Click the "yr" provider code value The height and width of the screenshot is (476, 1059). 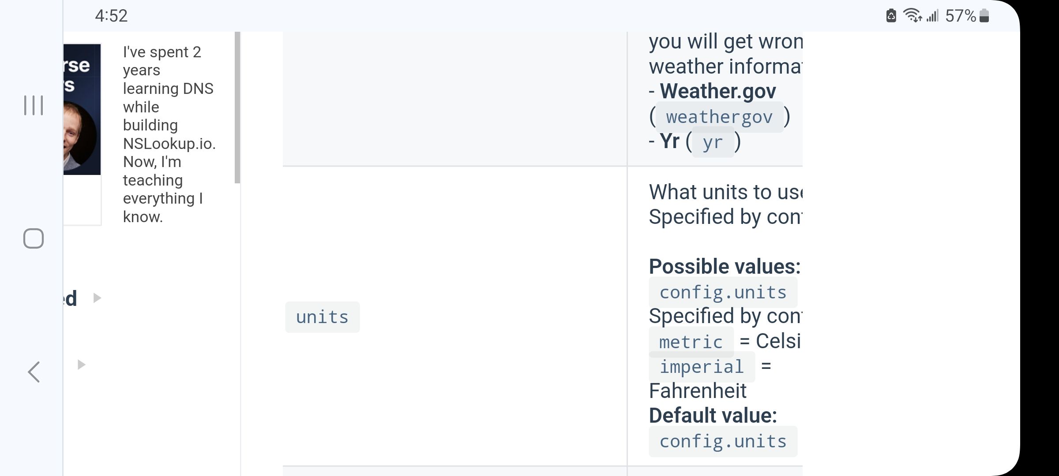coord(713,142)
